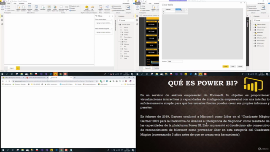Click Editar button in Crear tabla dialog
This screenshot has width=270, height=152.
(x=233, y=67)
